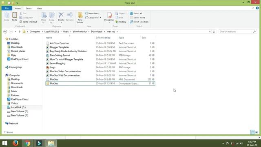Collapse the ribbon with the chevron
261x147 pixels.
[253, 8]
